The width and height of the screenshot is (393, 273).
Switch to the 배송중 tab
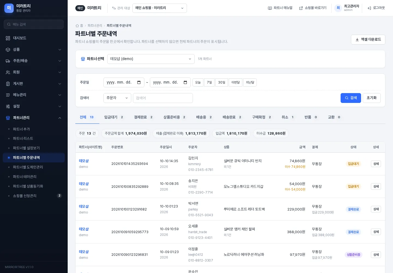pyautogui.click(x=204, y=117)
